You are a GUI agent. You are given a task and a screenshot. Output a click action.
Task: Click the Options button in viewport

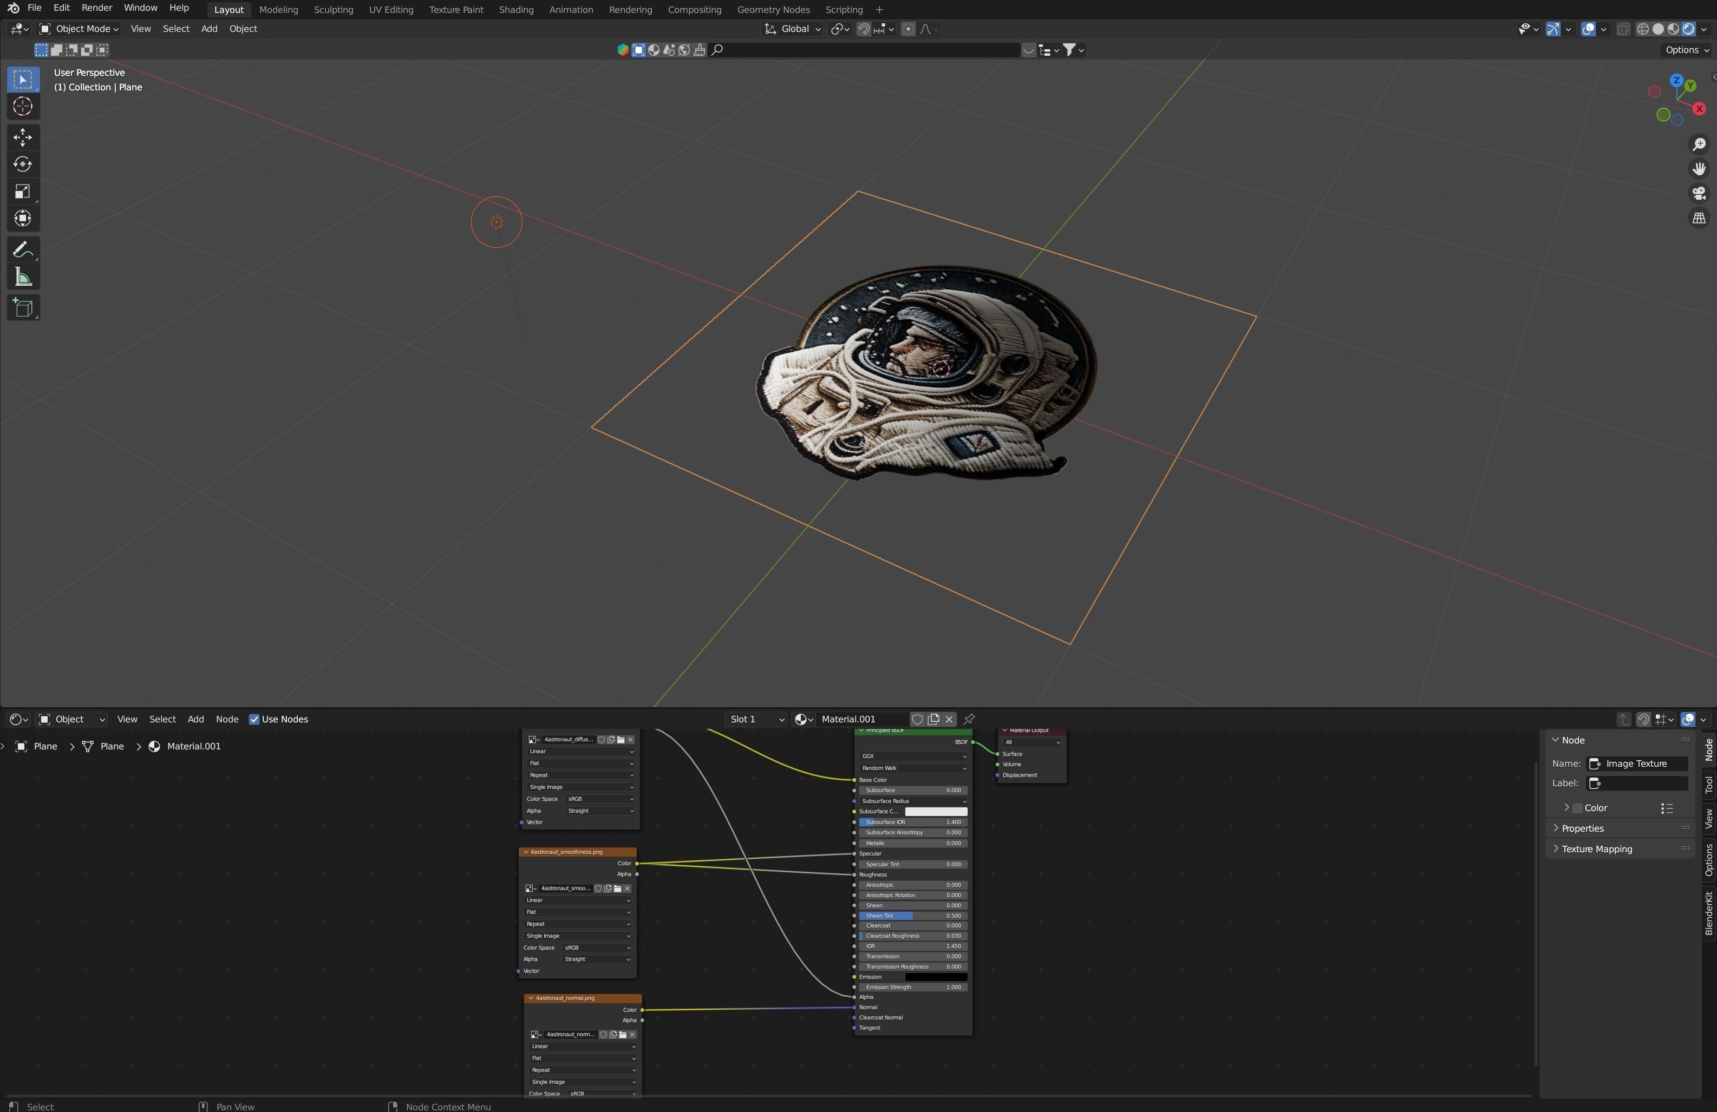click(x=1686, y=50)
